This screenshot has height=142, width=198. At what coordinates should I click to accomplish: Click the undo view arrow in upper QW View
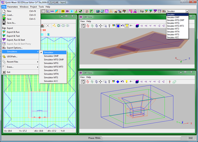point(122,25)
